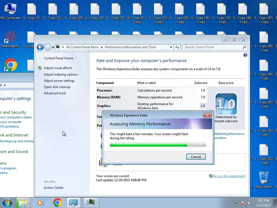277x208 pixels.
Task: Open Adjust power settings
Action: (59, 81)
